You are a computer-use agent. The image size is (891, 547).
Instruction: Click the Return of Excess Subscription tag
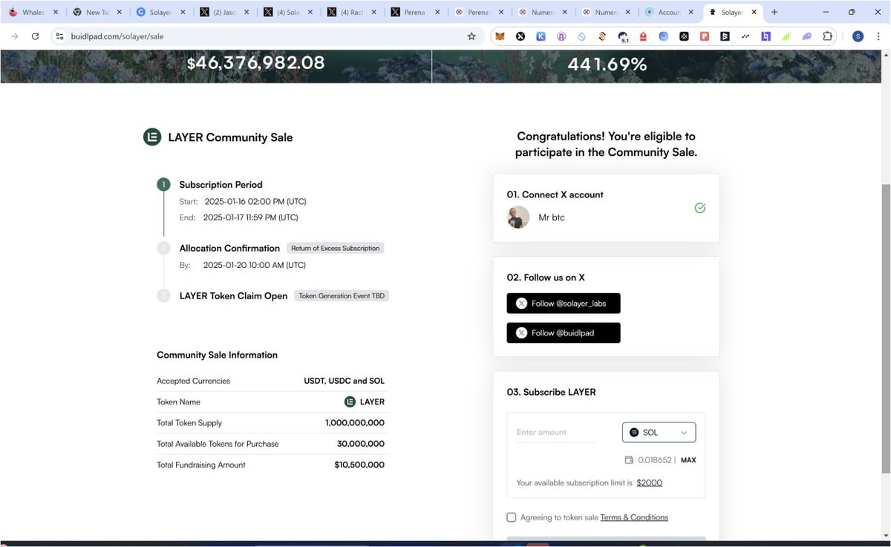coord(336,248)
